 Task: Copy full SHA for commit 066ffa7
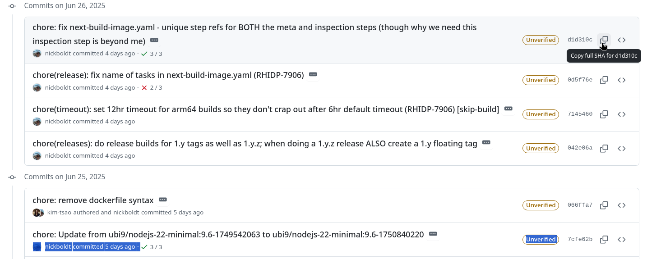604,205
